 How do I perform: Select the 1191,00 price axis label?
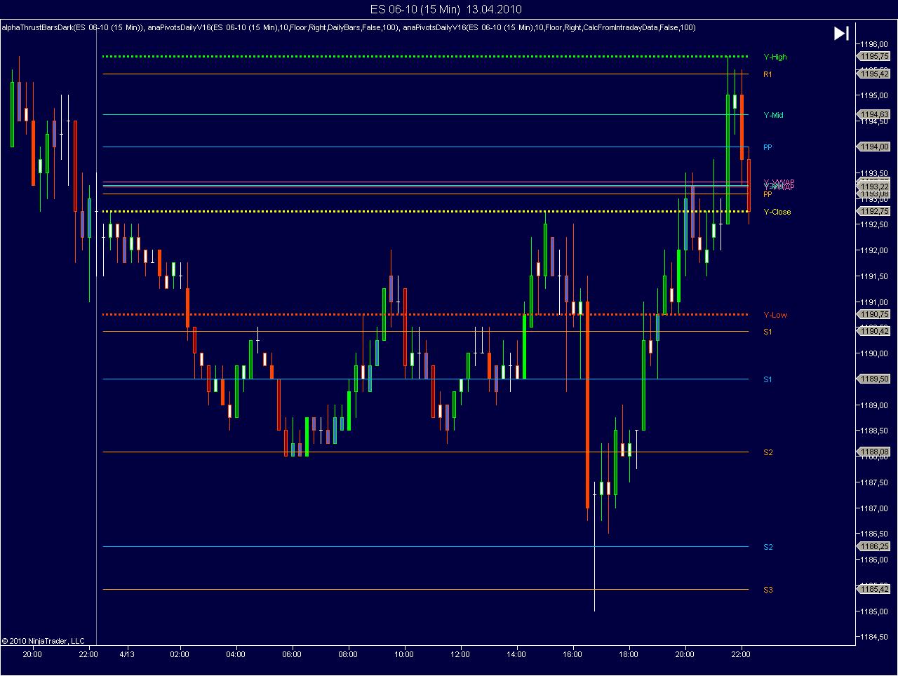(x=874, y=302)
